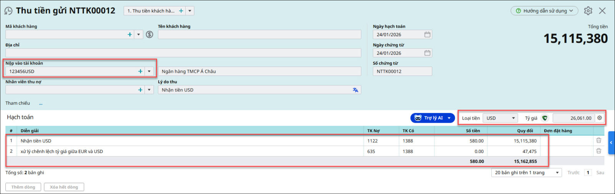
Task: Expand the 20 bản ghi trên 1 trang dropdown
Action: tap(557, 173)
